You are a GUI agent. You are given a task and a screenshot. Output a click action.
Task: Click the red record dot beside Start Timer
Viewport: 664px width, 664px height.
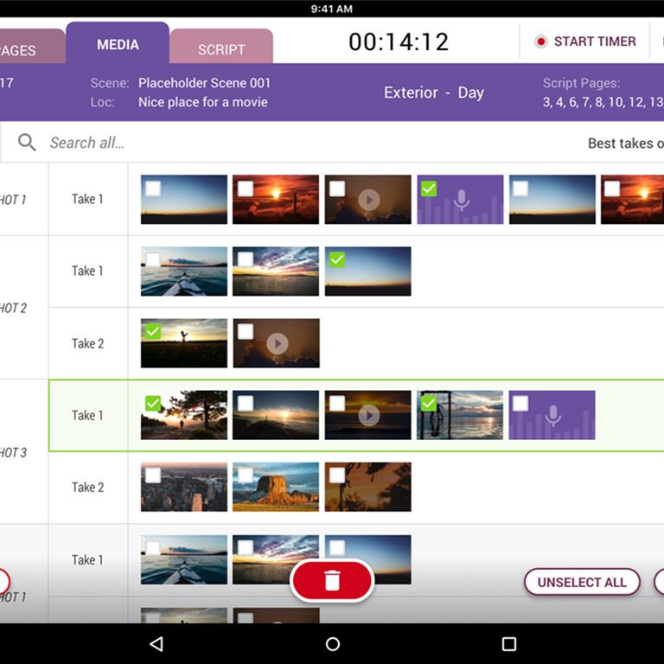pyautogui.click(x=541, y=41)
